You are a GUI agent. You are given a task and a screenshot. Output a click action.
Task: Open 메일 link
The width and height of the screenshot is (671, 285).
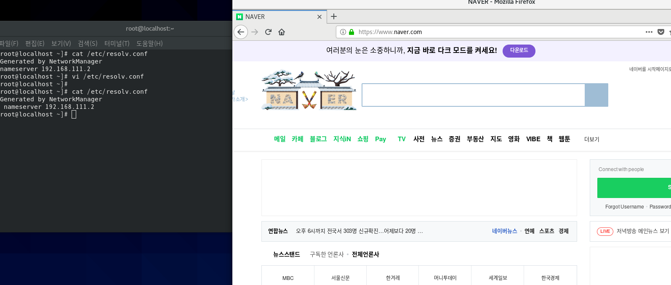click(x=280, y=139)
